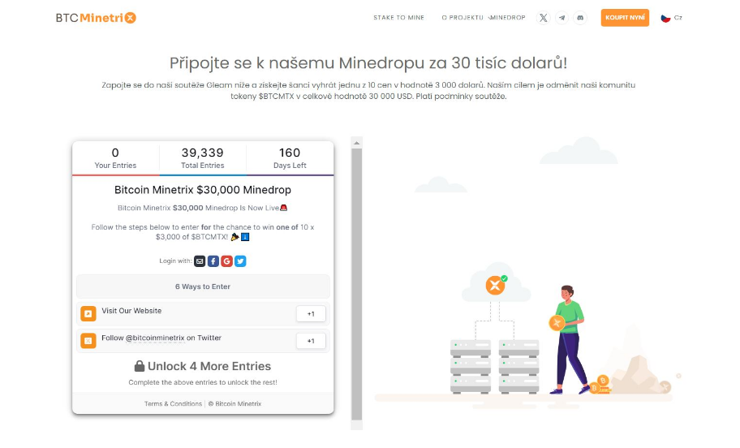
Task: Click the BTC Minetrix logo
Action: point(96,18)
